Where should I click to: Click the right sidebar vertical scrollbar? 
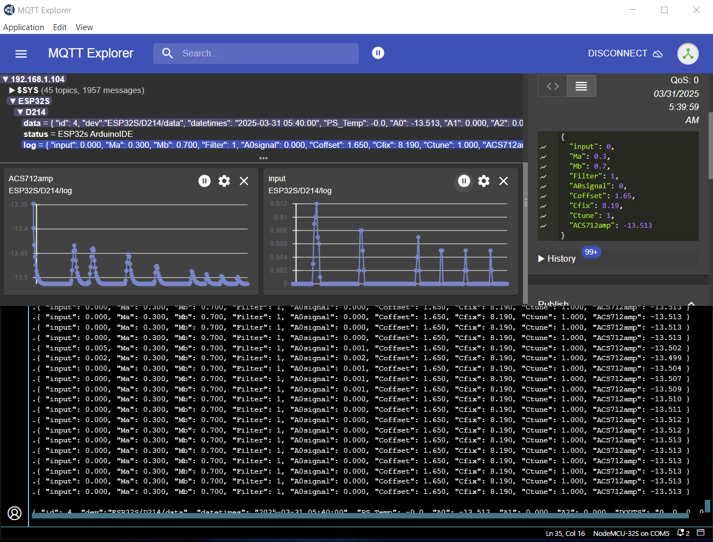[x=710, y=145]
